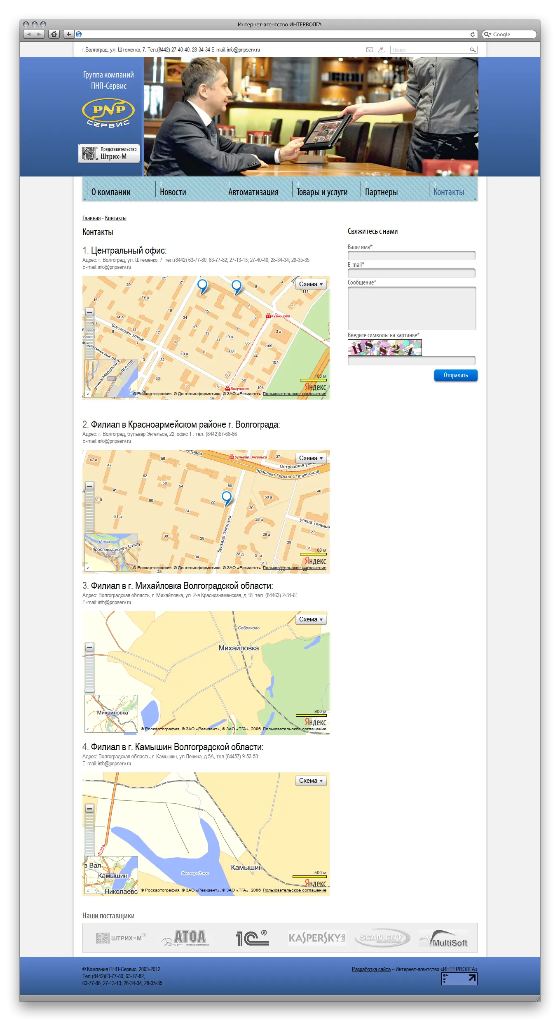Image resolution: width=560 pixels, height=1021 pixels.
Task: Click the minimap on Камышин map
Action: point(111,875)
